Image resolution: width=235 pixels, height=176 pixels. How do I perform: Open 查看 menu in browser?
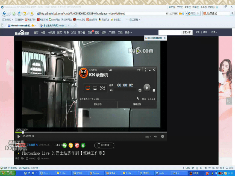[x=188, y=7]
